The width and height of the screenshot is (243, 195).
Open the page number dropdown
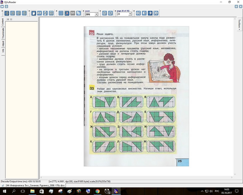click(x=130, y=14)
